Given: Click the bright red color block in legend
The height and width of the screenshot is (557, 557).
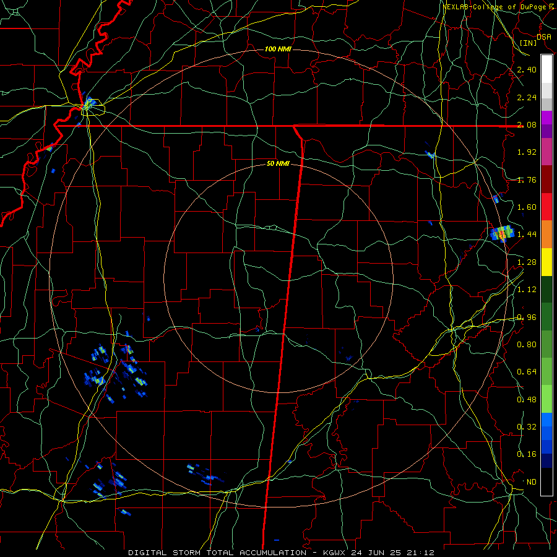Looking at the screenshot, I should click(x=546, y=207).
